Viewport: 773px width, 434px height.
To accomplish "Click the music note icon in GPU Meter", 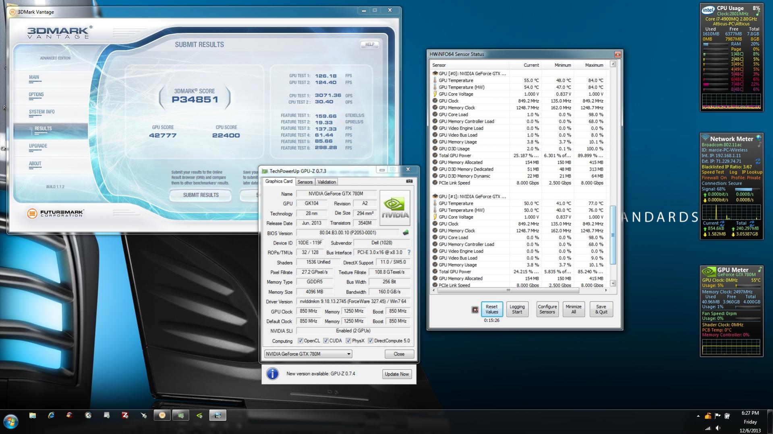I will point(760,269).
